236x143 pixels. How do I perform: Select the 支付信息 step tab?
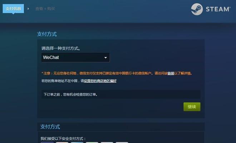point(13,9)
